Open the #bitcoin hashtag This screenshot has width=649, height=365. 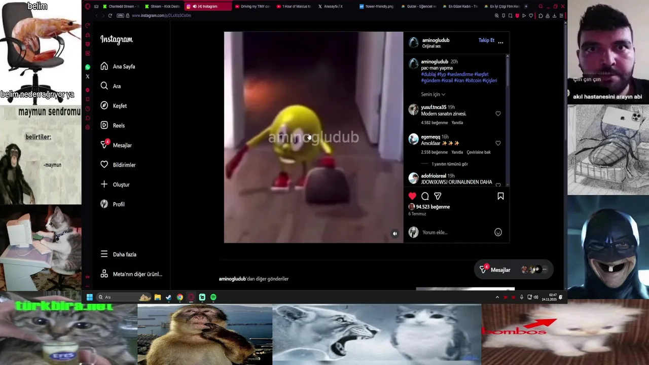click(x=473, y=81)
